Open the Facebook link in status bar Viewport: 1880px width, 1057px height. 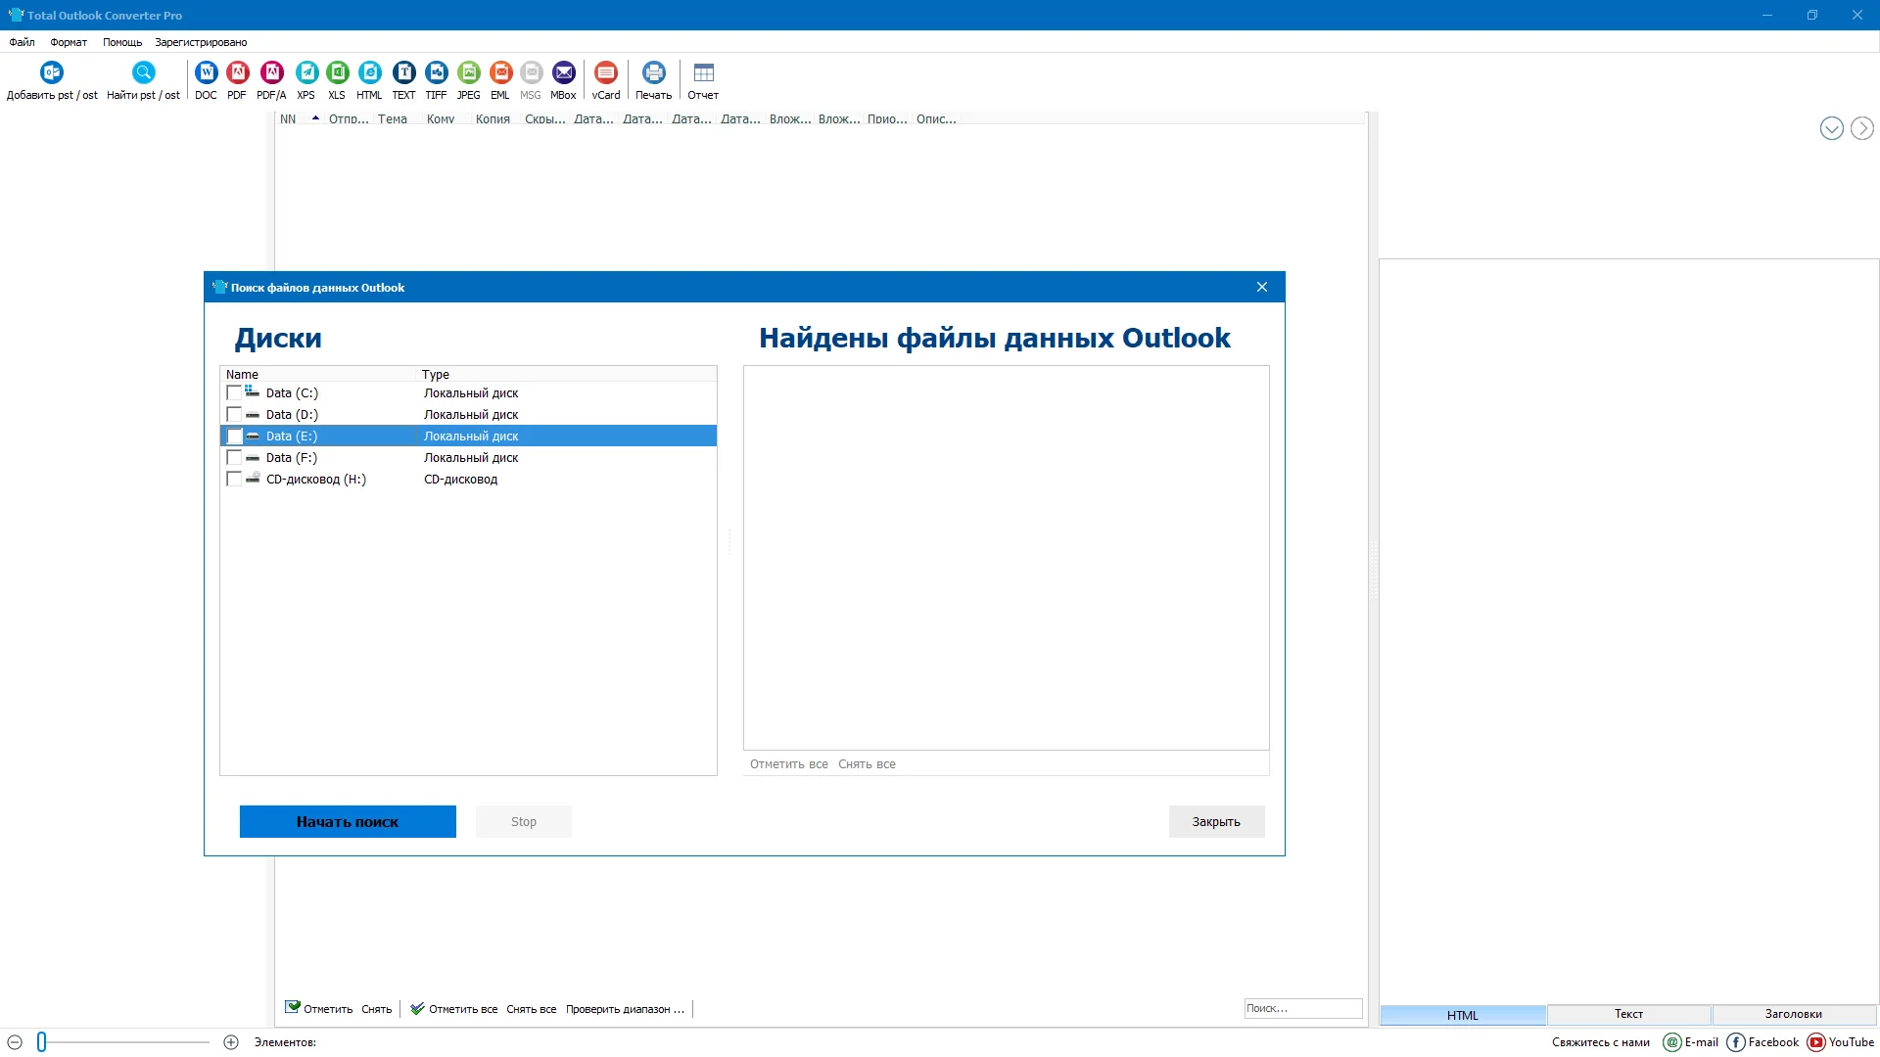1762,1042
